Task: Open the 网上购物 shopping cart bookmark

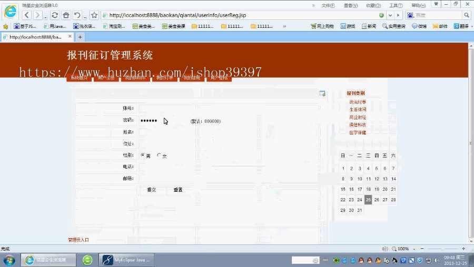Action: [x=322, y=26]
